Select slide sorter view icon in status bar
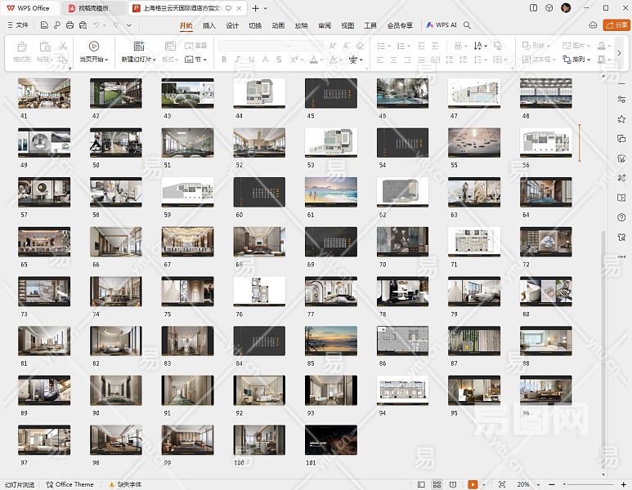This screenshot has height=490, width=632. pos(436,484)
